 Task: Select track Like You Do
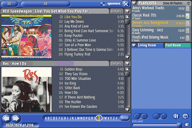(x=91, y=17)
